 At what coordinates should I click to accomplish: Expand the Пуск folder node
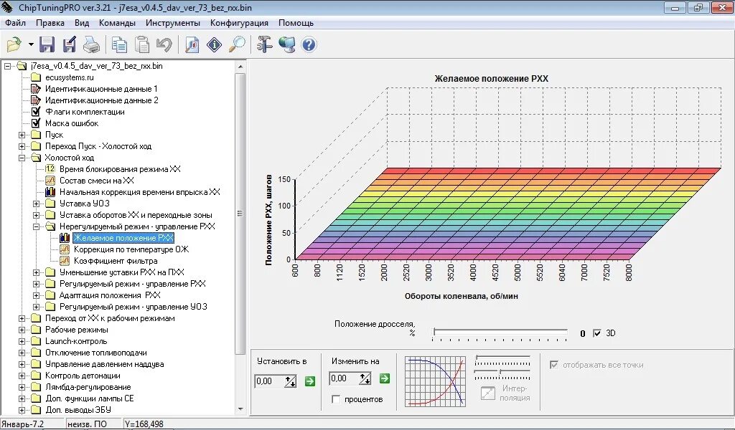coord(22,135)
